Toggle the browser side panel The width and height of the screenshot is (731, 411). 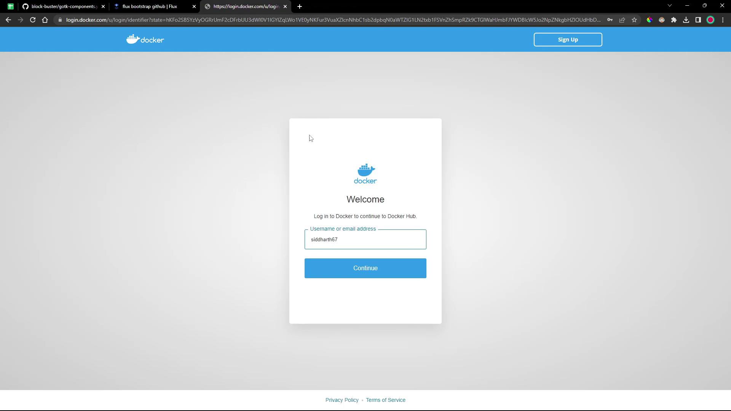click(x=698, y=20)
